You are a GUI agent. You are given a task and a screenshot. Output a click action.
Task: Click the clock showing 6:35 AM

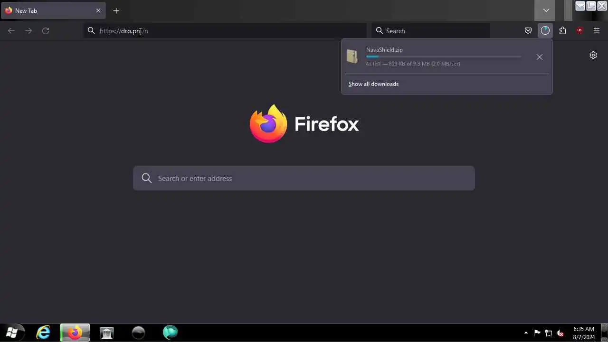click(x=584, y=333)
